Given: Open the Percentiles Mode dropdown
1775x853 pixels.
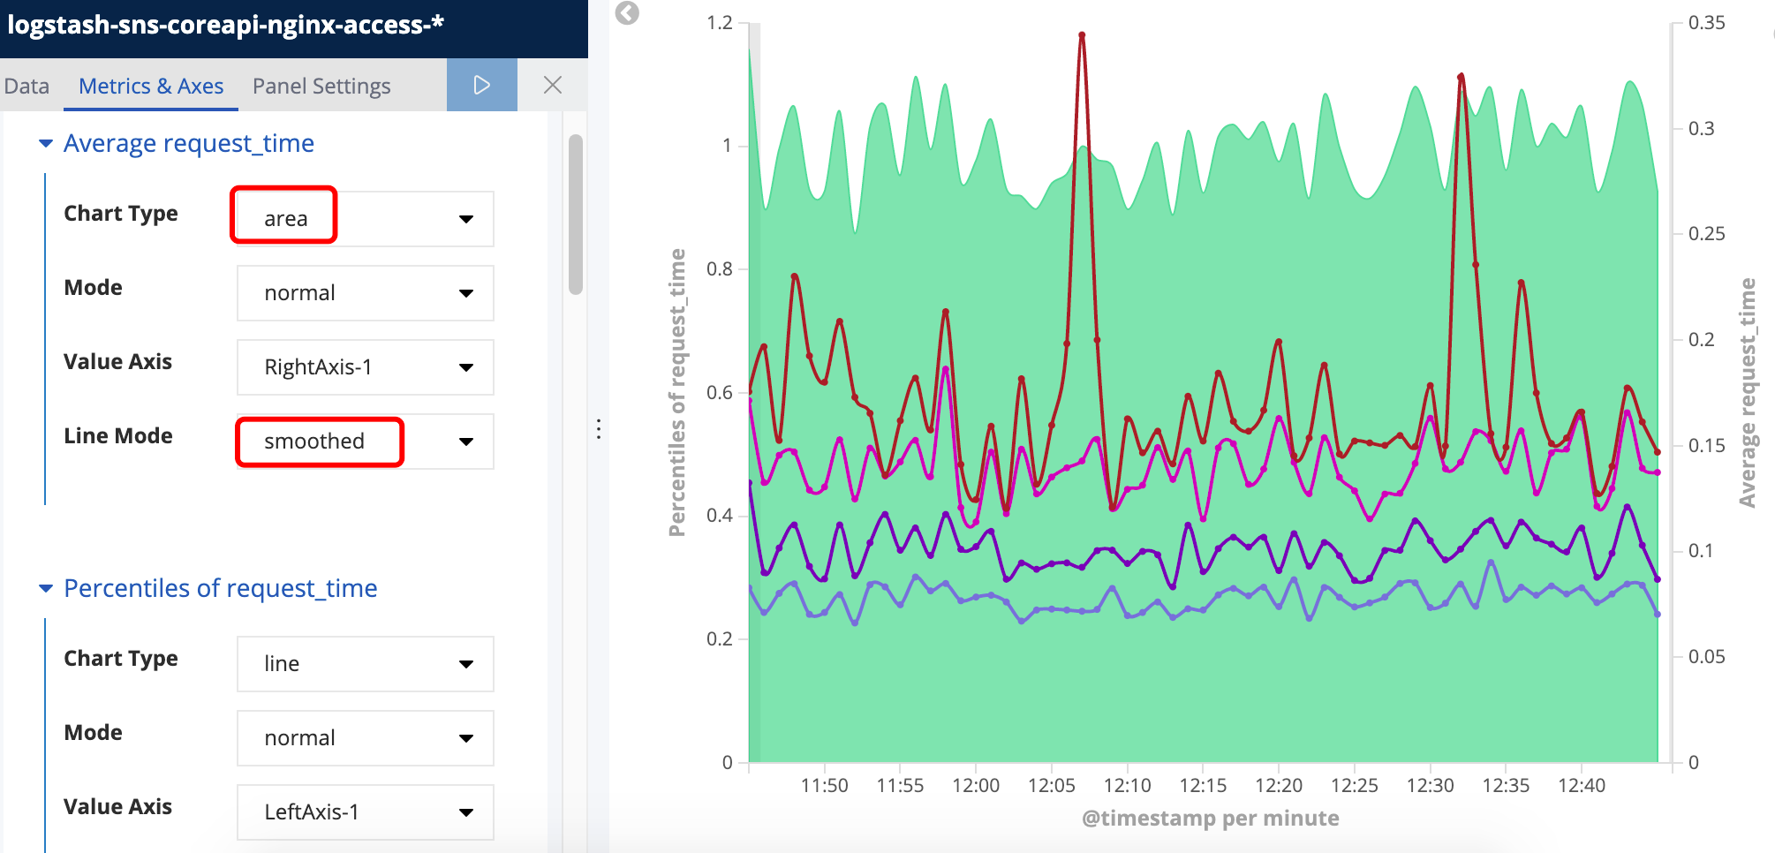Looking at the screenshot, I should (365, 737).
